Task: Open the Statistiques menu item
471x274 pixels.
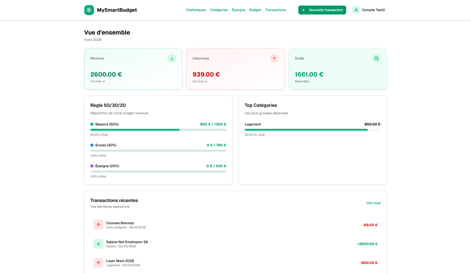Action: [x=196, y=10]
